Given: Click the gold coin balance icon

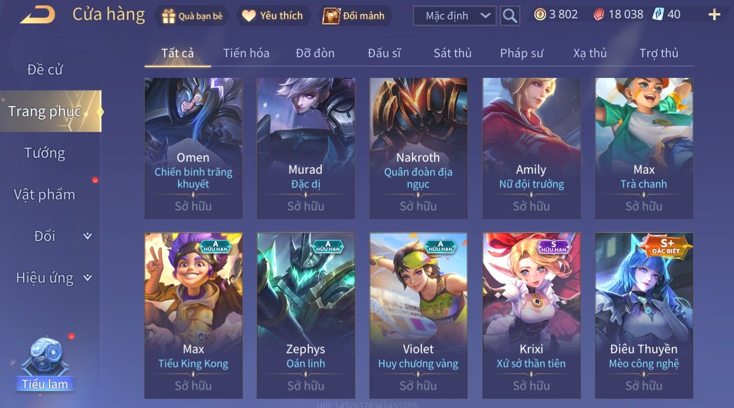Looking at the screenshot, I should (x=540, y=15).
